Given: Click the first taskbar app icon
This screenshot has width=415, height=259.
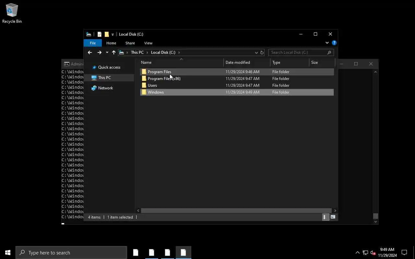Looking at the screenshot, I should [136, 253].
